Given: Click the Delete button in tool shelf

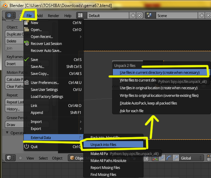Looking at the screenshot, I should tap(14, 41).
